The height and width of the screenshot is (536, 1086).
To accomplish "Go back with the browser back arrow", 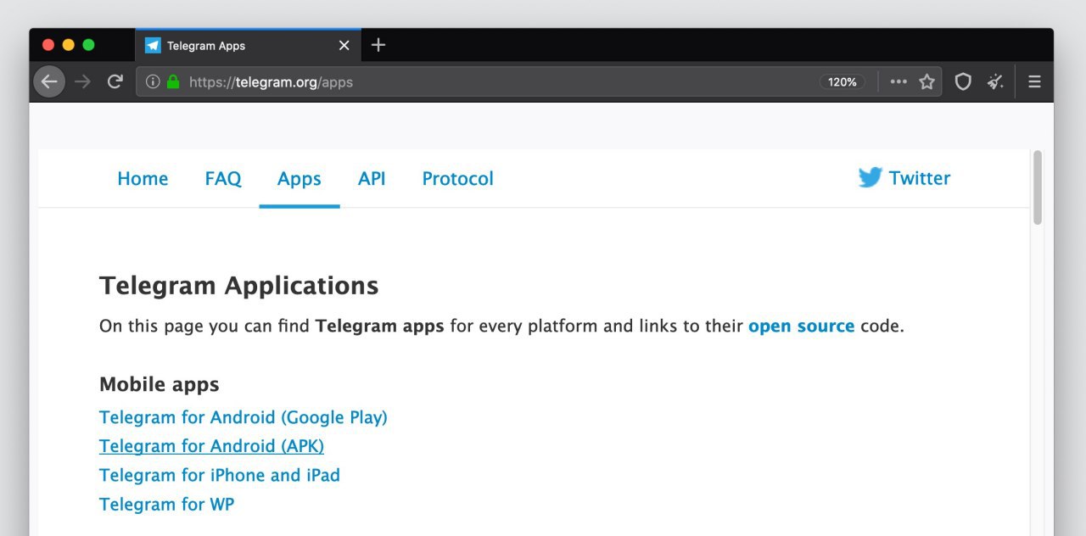I will pyautogui.click(x=49, y=81).
